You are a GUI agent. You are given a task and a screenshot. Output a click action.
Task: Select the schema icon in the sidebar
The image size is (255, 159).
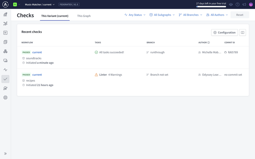5,23
